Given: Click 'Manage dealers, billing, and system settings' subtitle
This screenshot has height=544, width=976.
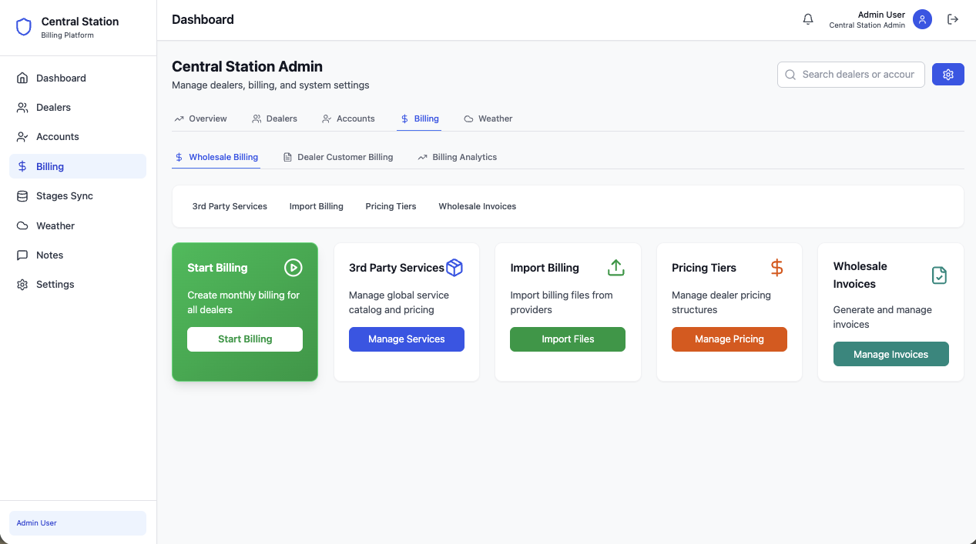Looking at the screenshot, I should tap(270, 85).
